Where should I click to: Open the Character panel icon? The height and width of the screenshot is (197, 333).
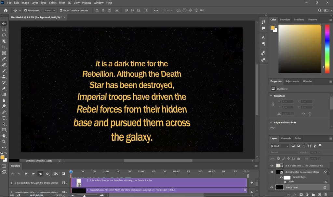(x=263, y=38)
